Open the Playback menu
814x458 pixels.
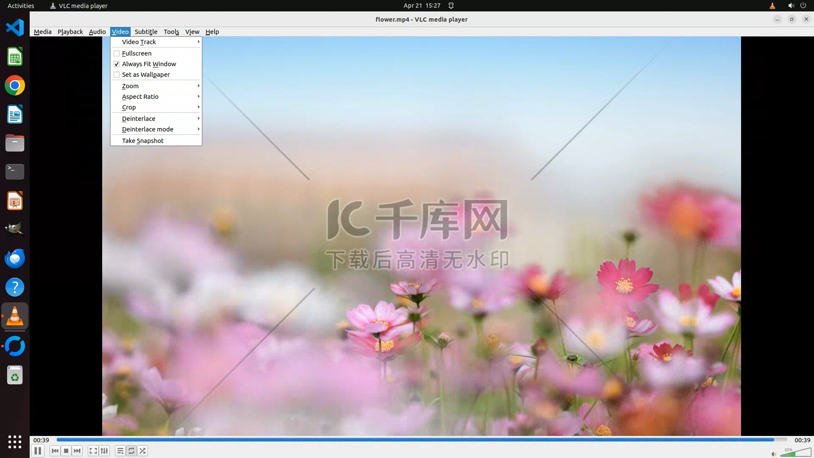pyautogui.click(x=70, y=32)
